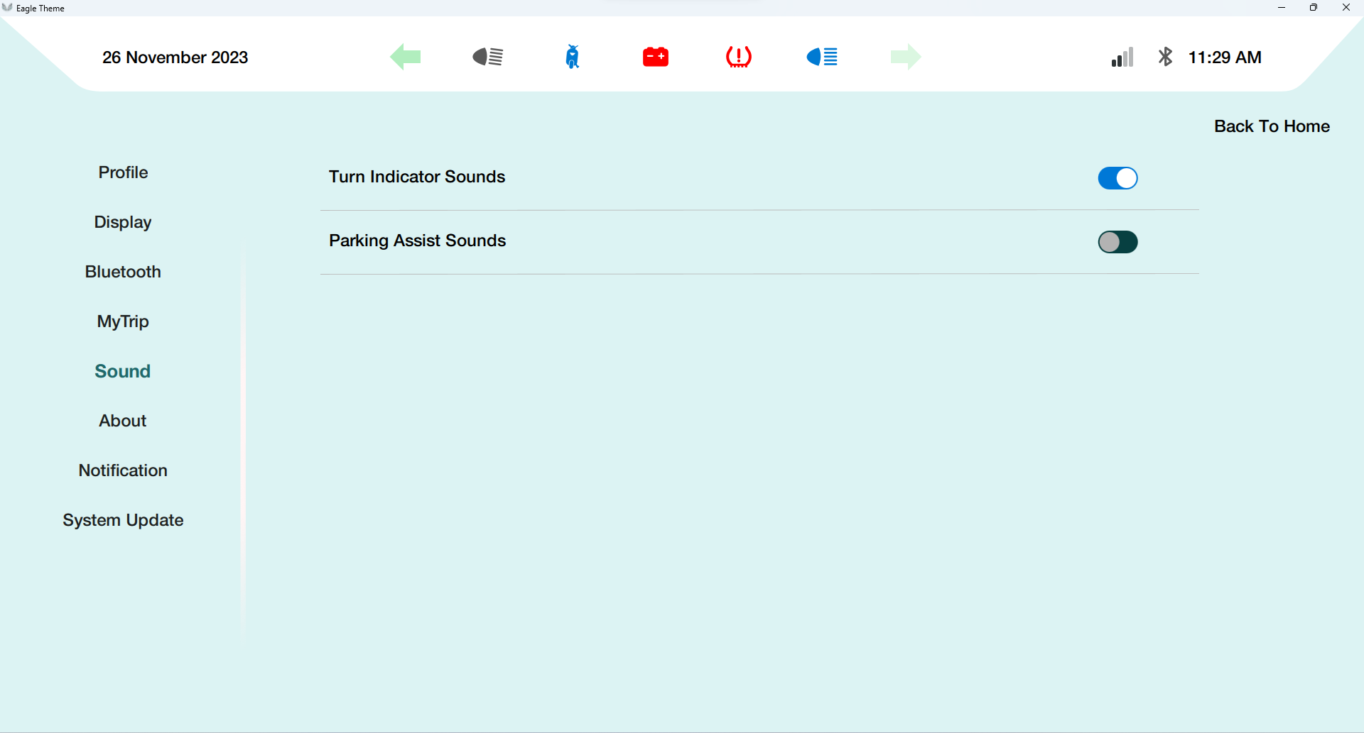Go to the MyTrip section
The image size is (1364, 733).
click(123, 321)
